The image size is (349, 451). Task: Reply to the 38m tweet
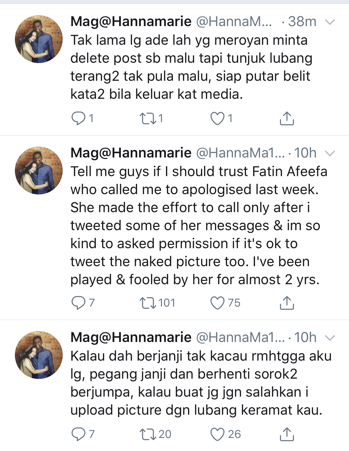[78, 118]
